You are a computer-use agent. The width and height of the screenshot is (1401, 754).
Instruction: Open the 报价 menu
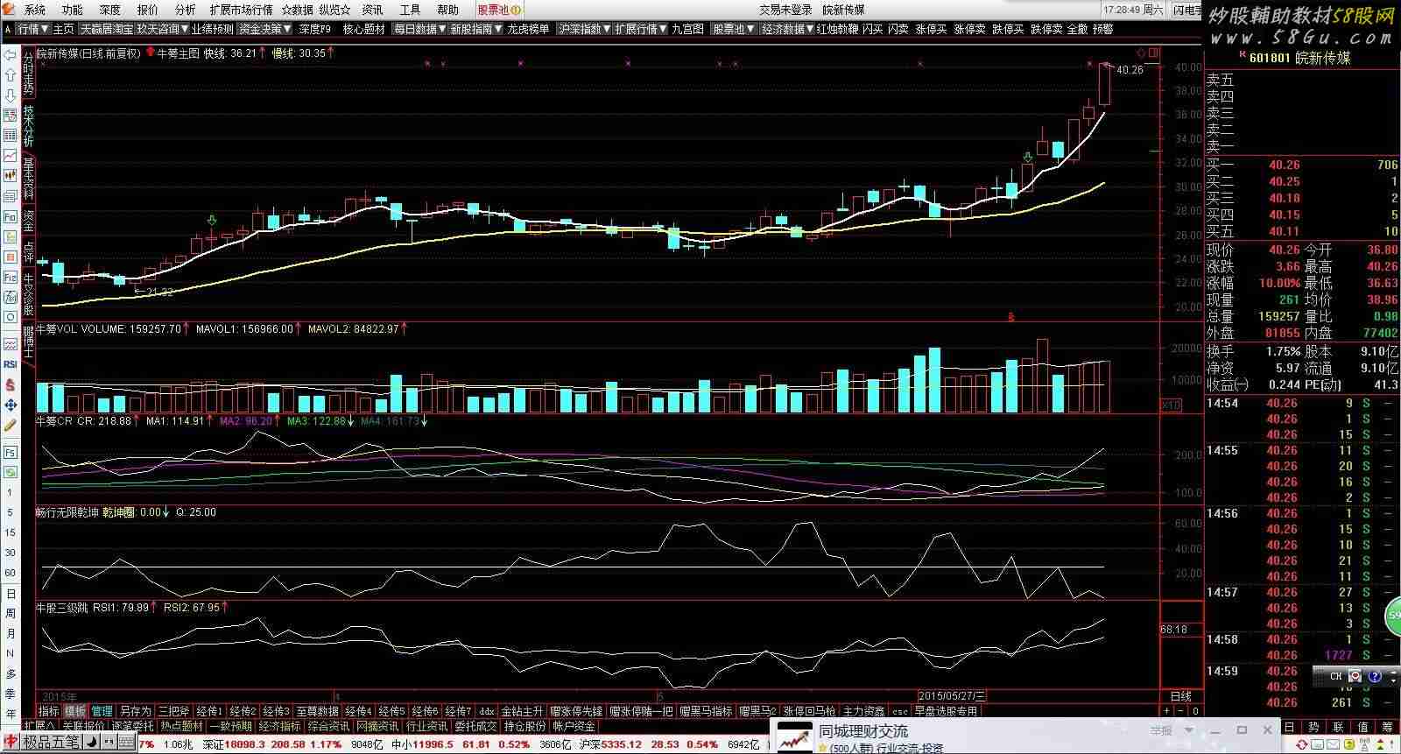[x=148, y=10]
